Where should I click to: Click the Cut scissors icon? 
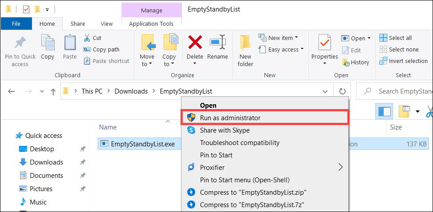pyautogui.click(x=86, y=38)
